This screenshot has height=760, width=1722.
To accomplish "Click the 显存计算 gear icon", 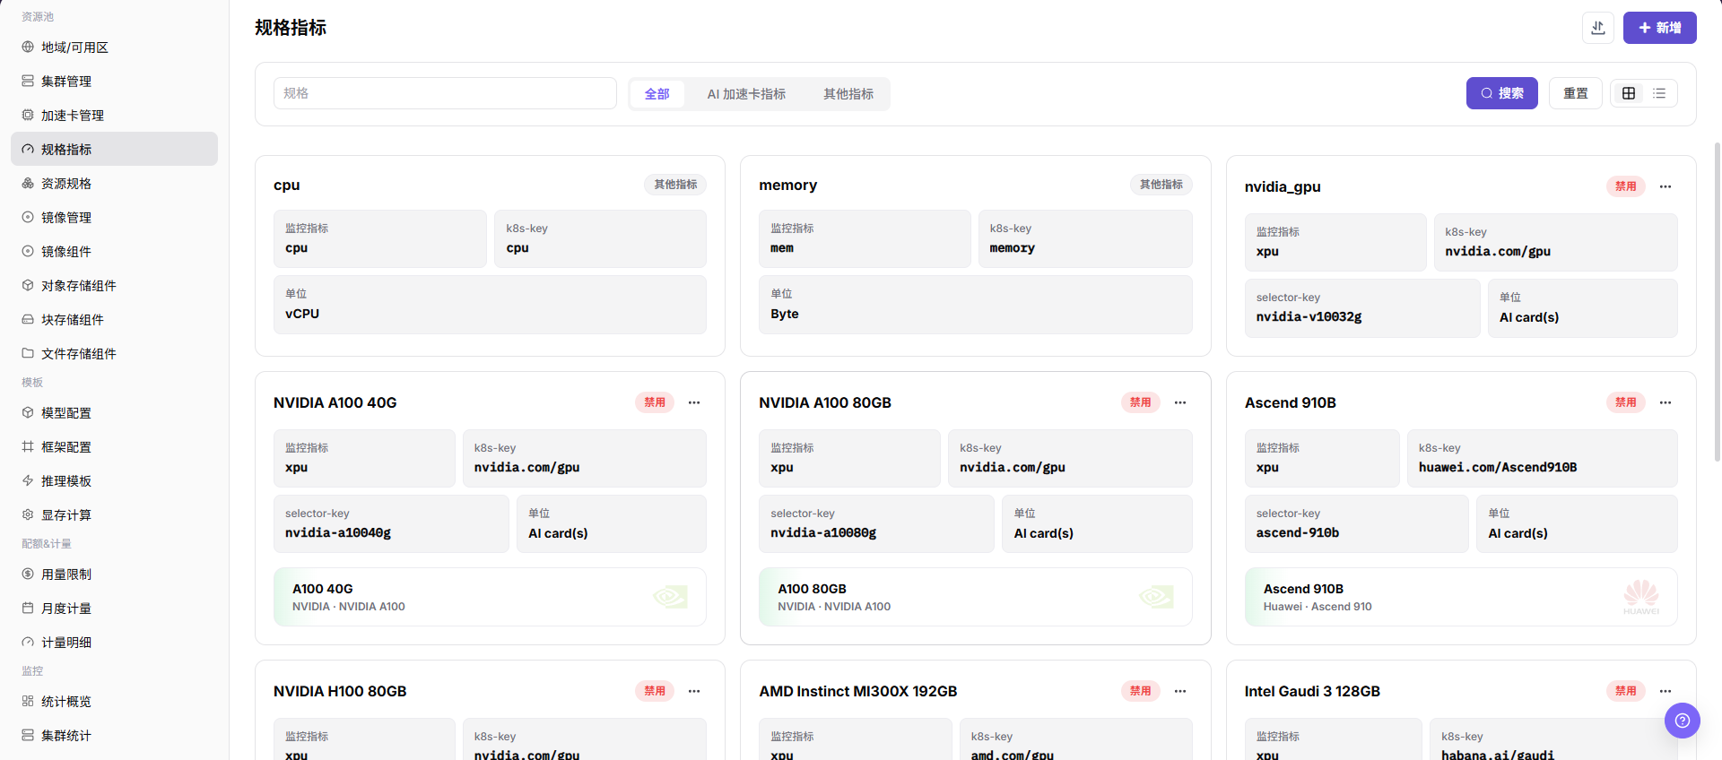I will pos(28,515).
